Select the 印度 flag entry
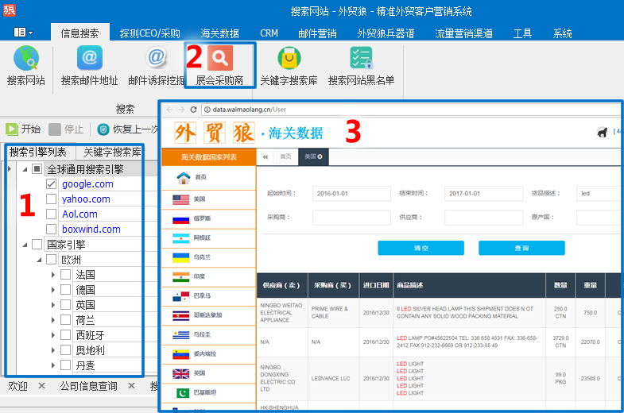The height and width of the screenshot is (413, 624). coord(180,277)
